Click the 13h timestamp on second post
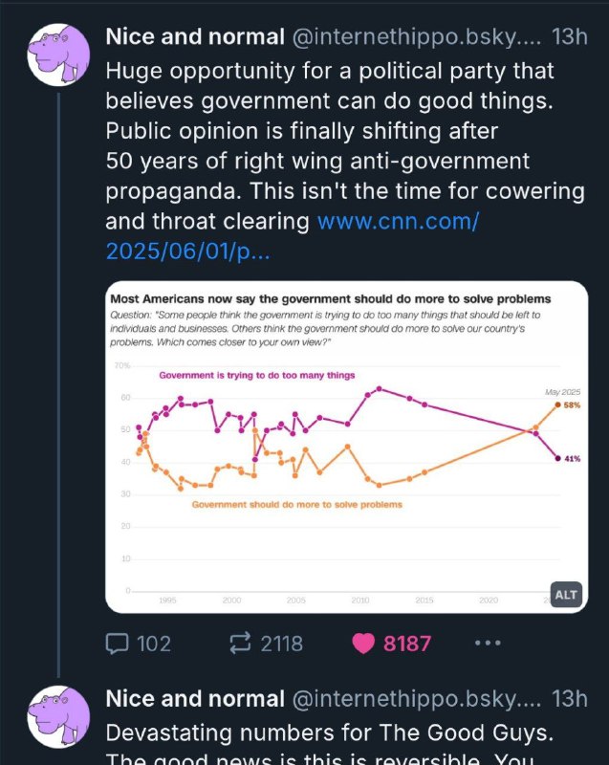This screenshot has height=765, width=609. 570,699
